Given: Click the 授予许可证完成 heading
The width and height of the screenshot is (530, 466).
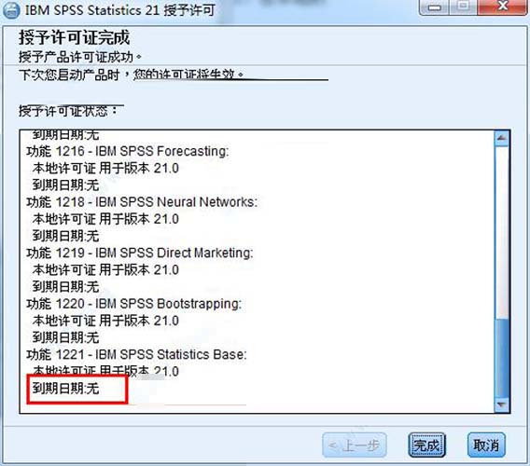Looking at the screenshot, I should coord(74,37).
